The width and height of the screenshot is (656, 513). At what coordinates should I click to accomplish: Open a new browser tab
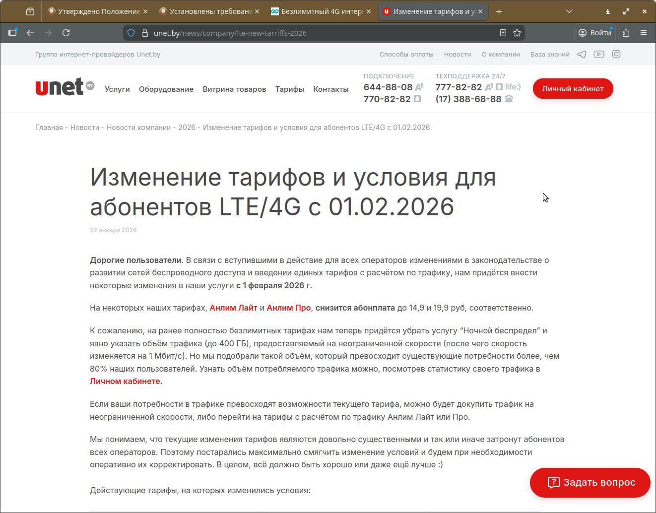[499, 11]
